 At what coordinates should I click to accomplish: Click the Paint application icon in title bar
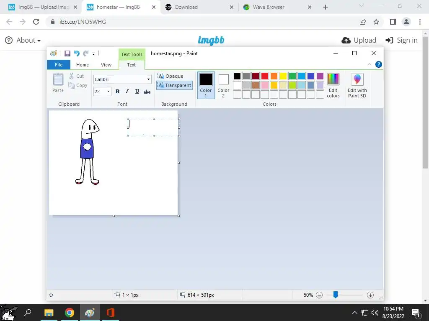[54, 53]
